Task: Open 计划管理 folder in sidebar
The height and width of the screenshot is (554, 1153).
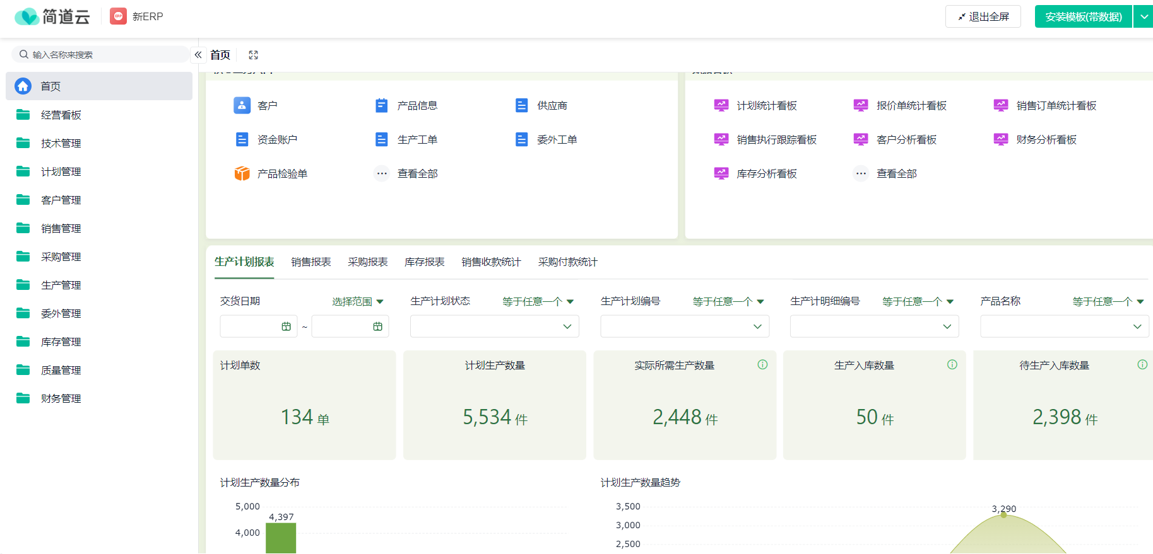Action: 99,171
